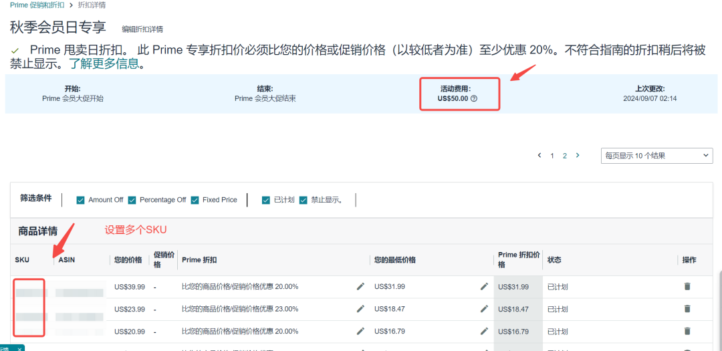Image resolution: width=722 pixels, height=351 pixels.
Task: Click 编辑折扣详情 link next to the title
Action: tap(142, 29)
